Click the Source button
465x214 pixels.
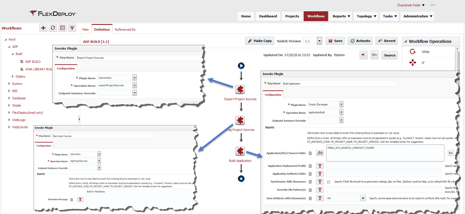pos(390,55)
